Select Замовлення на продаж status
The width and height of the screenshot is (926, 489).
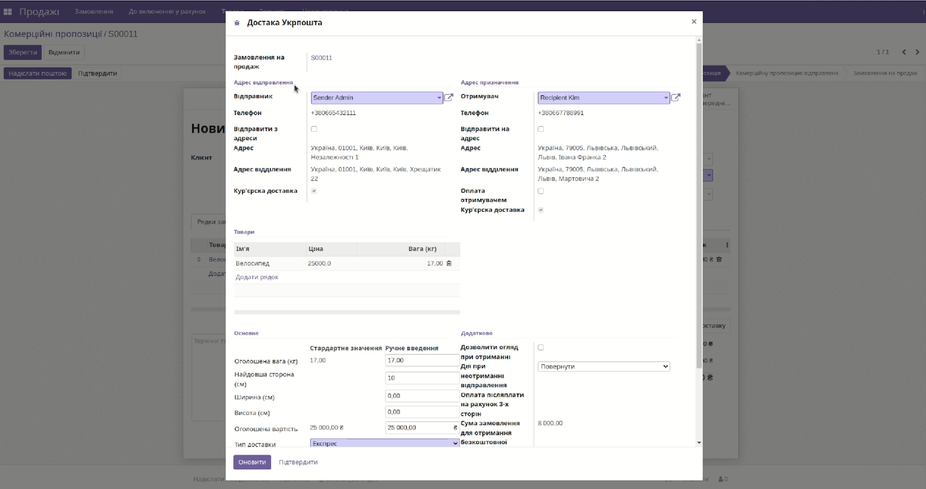pyautogui.click(x=885, y=73)
